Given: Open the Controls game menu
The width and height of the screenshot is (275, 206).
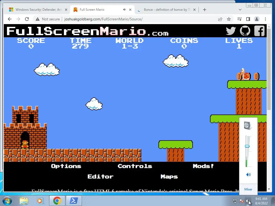Looking at the screenshot, I should click(x=135, y=166).
